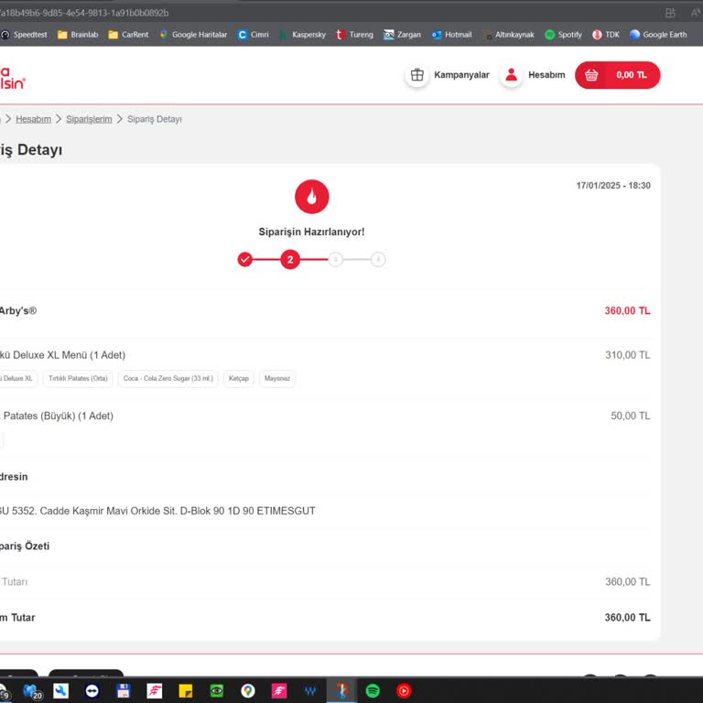
Task: Click the Kampanyalar header link
Action: [461, 75]
